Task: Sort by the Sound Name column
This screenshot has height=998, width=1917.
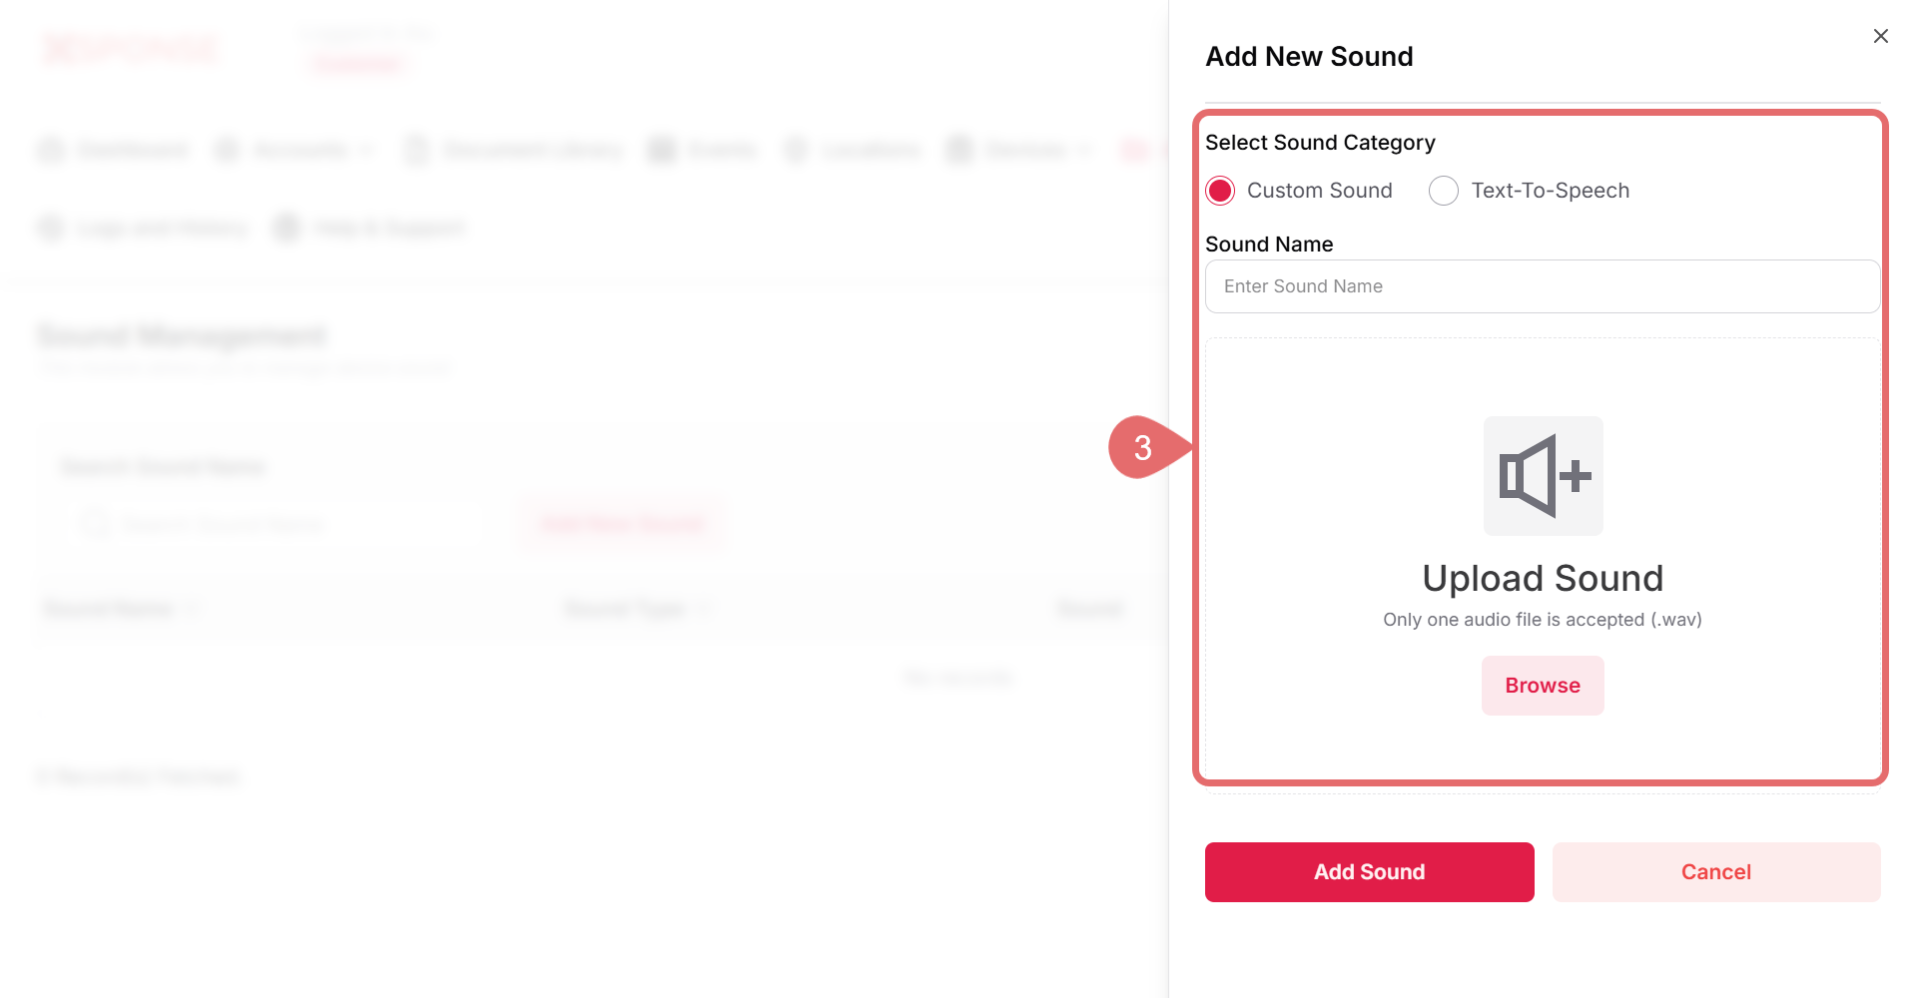Action: click(x=110, y=609)
